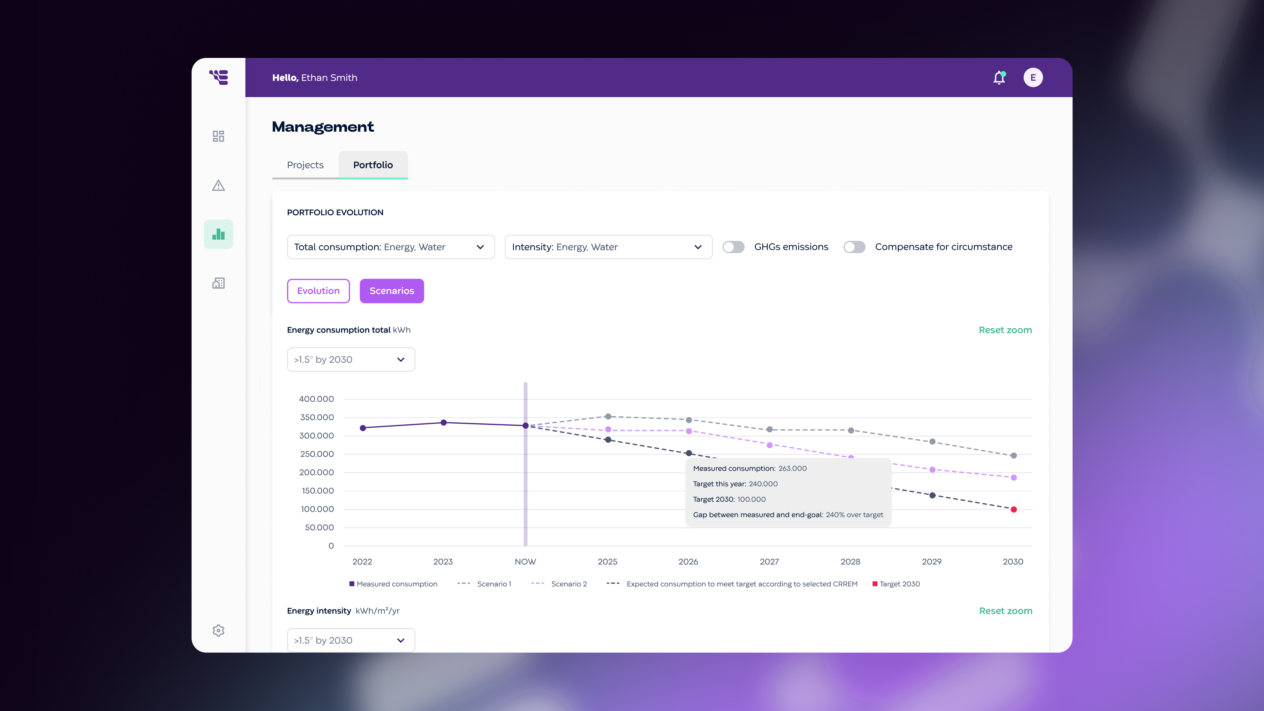The height and width of the screenshot is (711, 1264).
Task: Open the Dashboard panel from the sidebar
Action: pyautogui.click(x=218, y=136)
